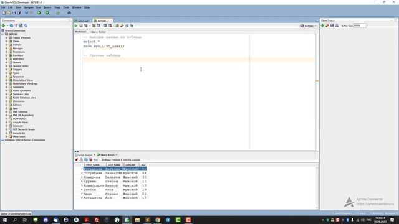This screenshot has width=399, height=224.
Task: Open the connection selector dropdown in worksheet toolbar
Action: coord(309,26)
